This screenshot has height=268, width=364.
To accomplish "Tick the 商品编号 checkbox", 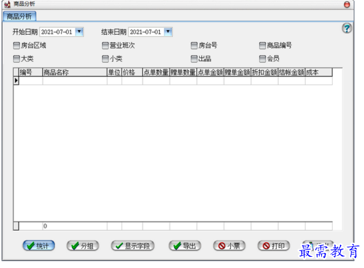I will (262, 45).
